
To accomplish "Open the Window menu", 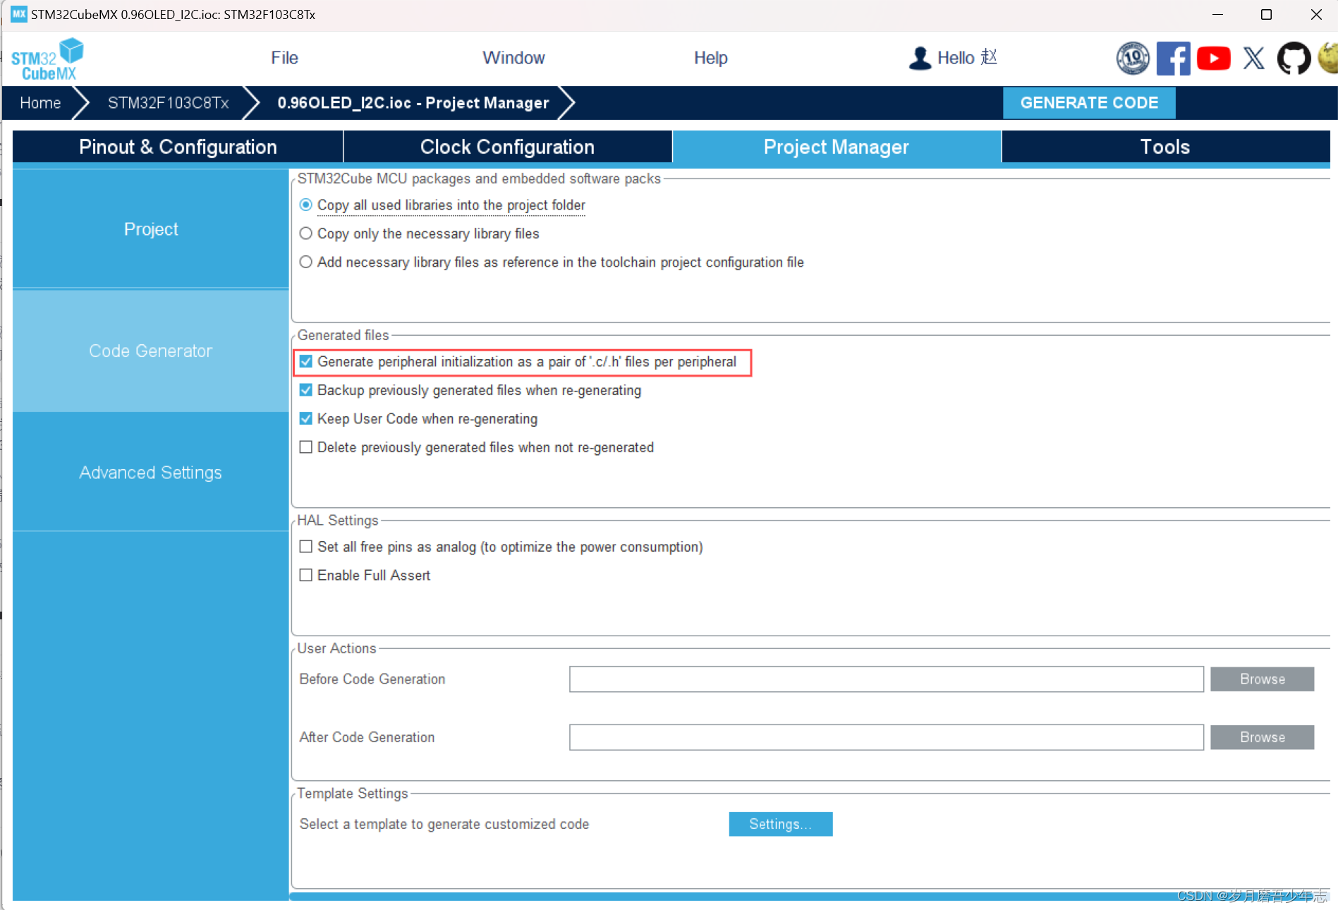I will coord(513,58).
